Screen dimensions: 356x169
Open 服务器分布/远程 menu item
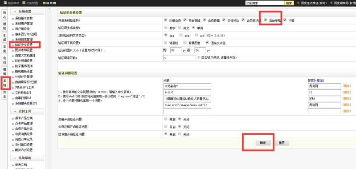pos(26,34)
